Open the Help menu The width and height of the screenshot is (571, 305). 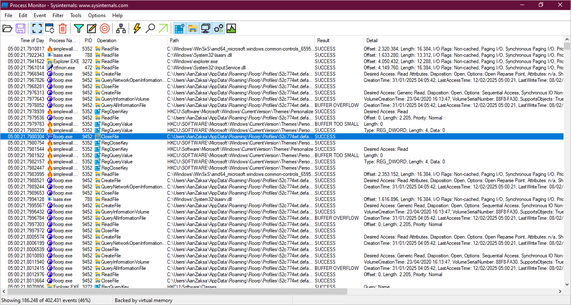click(118, 15)
